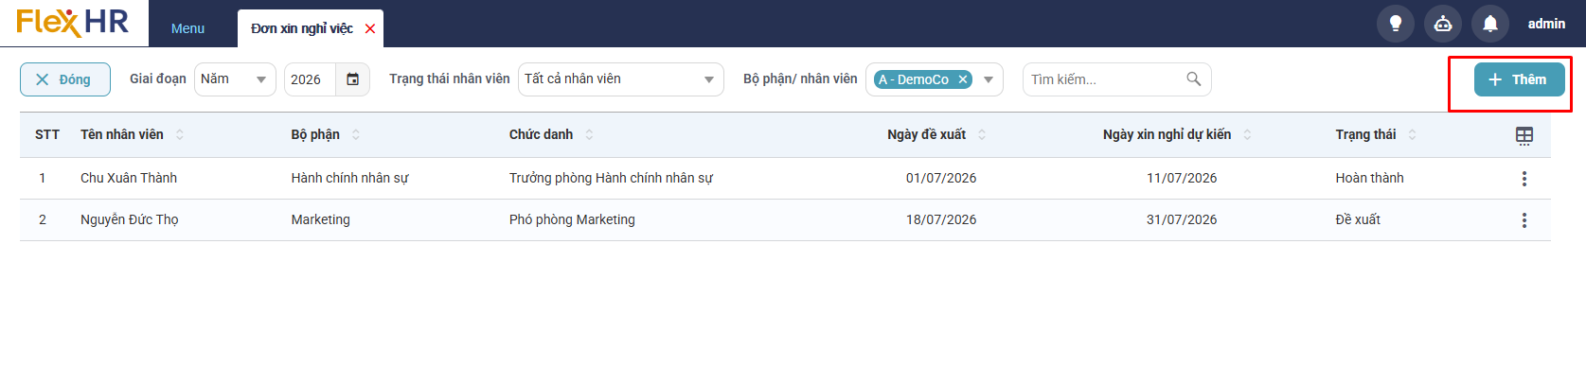Viewport: 1586px width, 384px height.
Task: Remove the A - DemoCo tag
Action: pyautogui.click(x=963, y=79)
